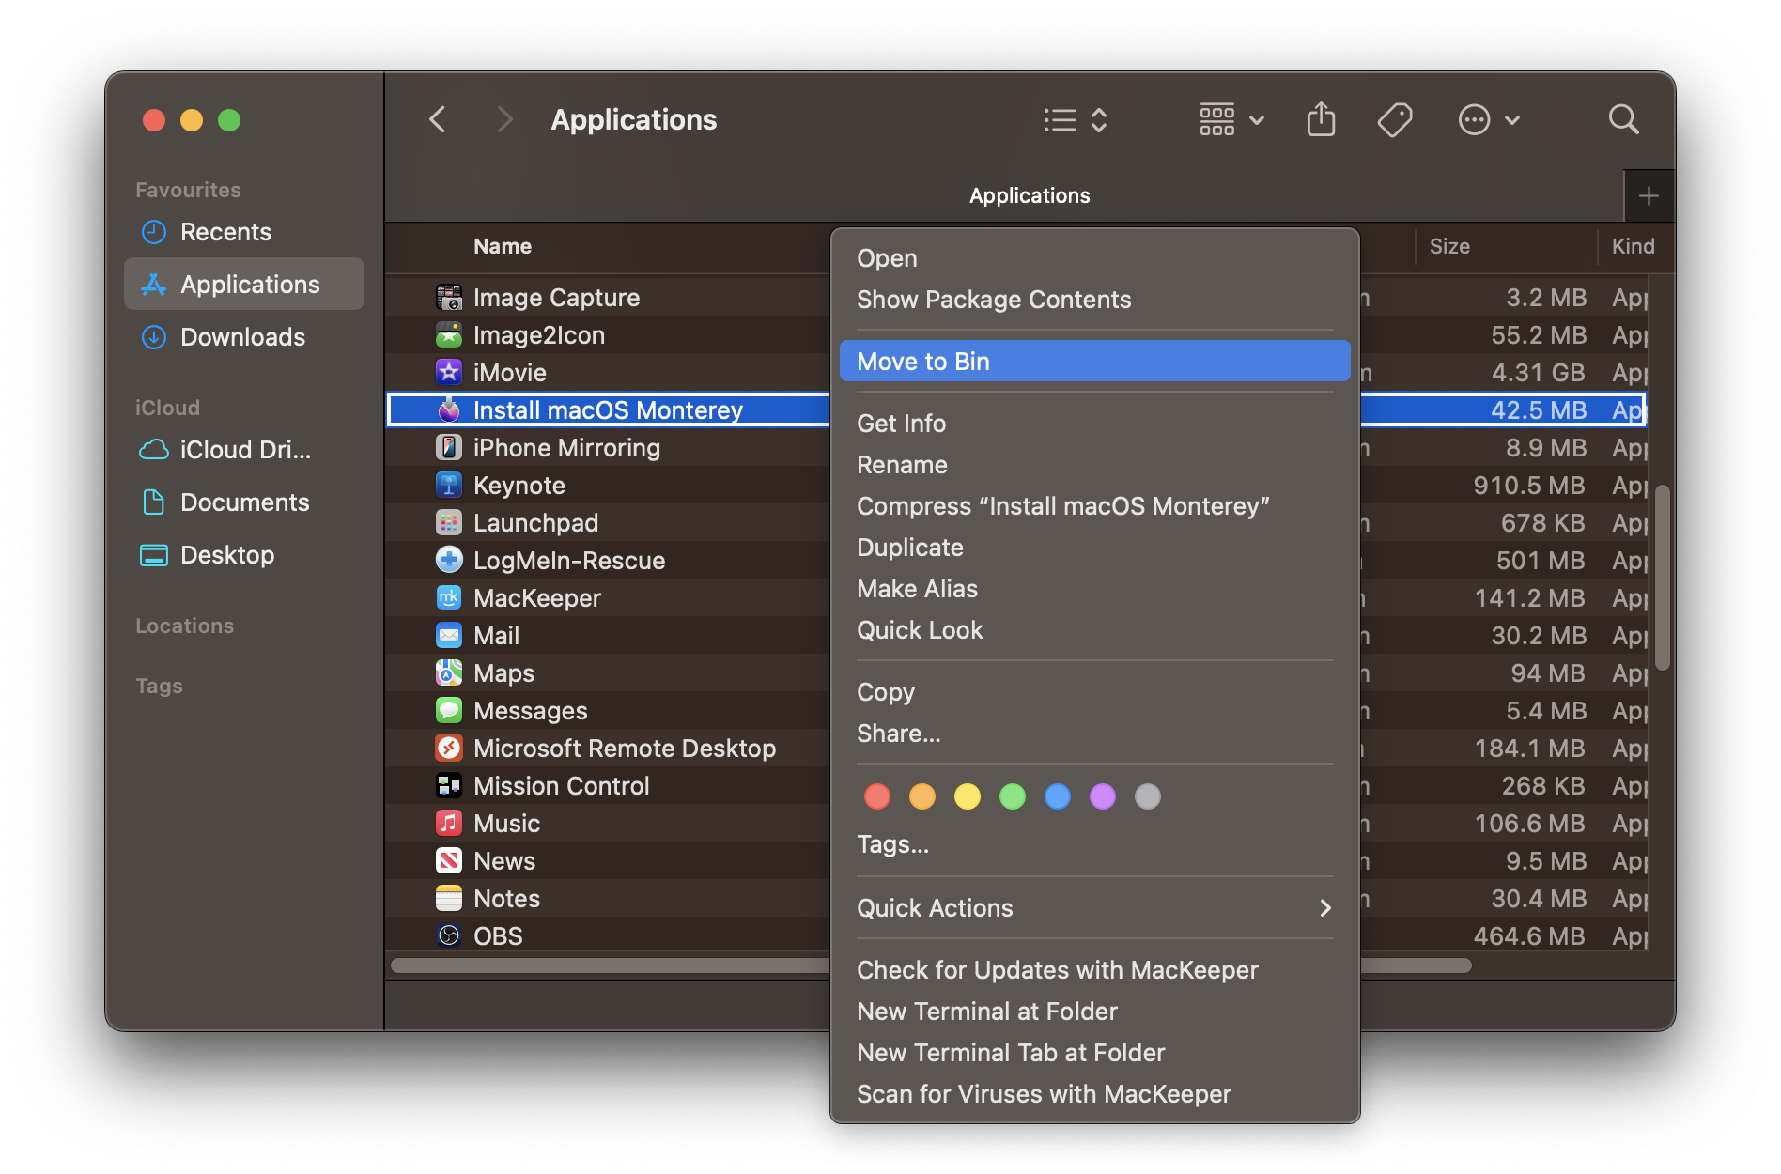Apply the blue tag color

[x=1058, y=796]
